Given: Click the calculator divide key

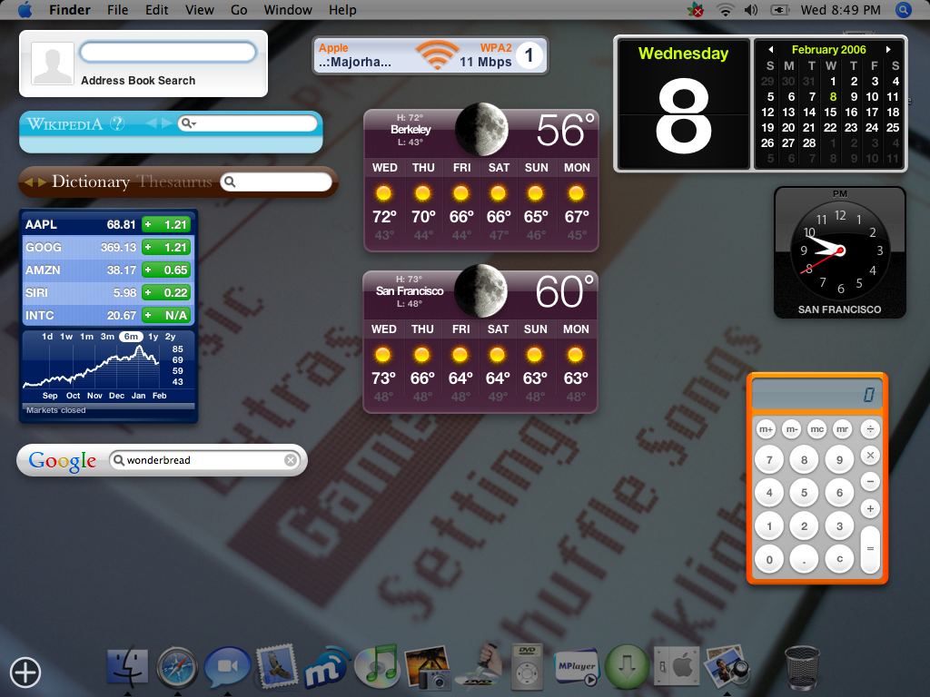Looking at the screenshot, I should [870, 429].
